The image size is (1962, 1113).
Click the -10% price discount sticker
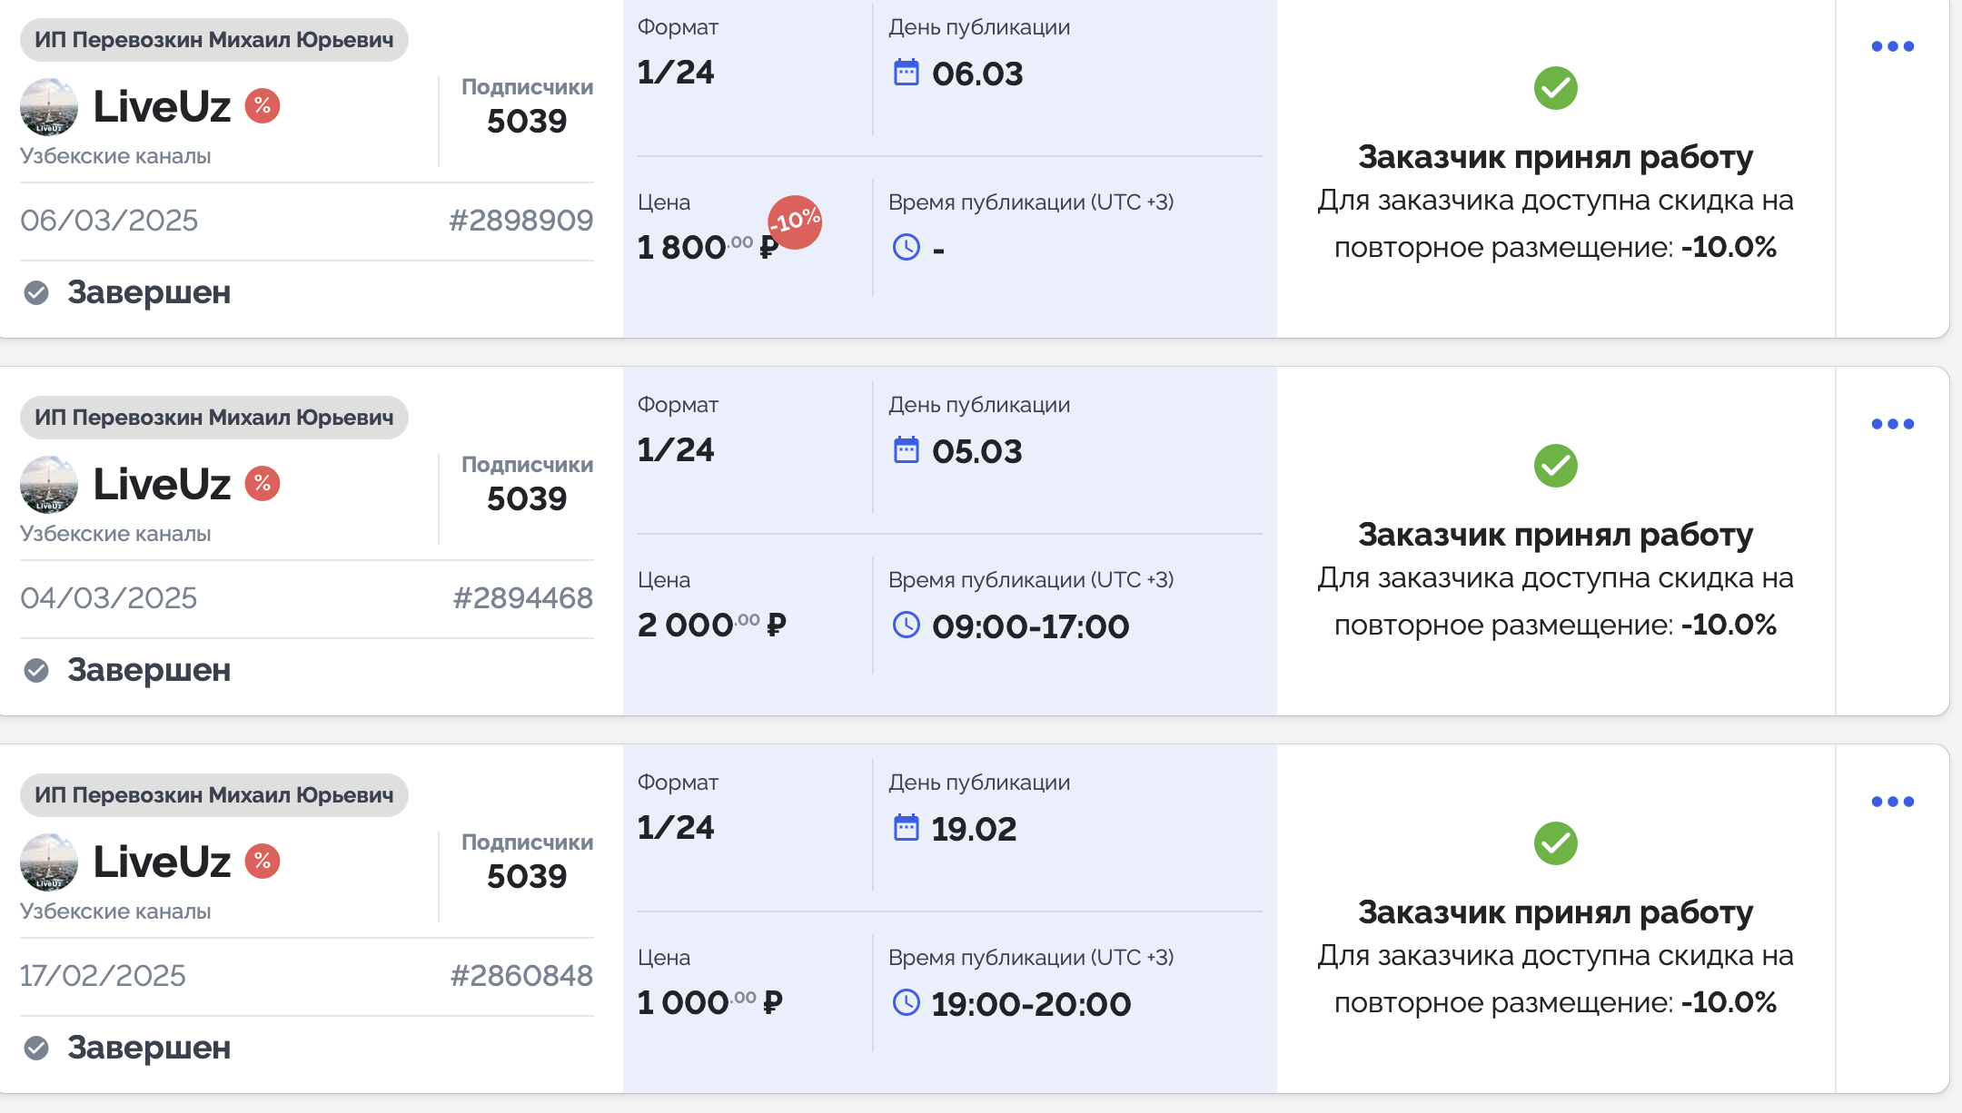coord(795,222)
